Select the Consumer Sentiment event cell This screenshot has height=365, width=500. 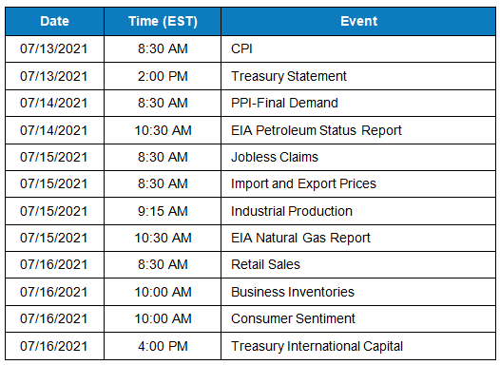(x=358, y=318)
